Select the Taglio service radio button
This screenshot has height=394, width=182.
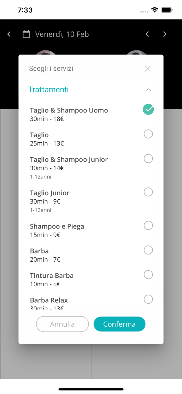[x=148, y=134]
